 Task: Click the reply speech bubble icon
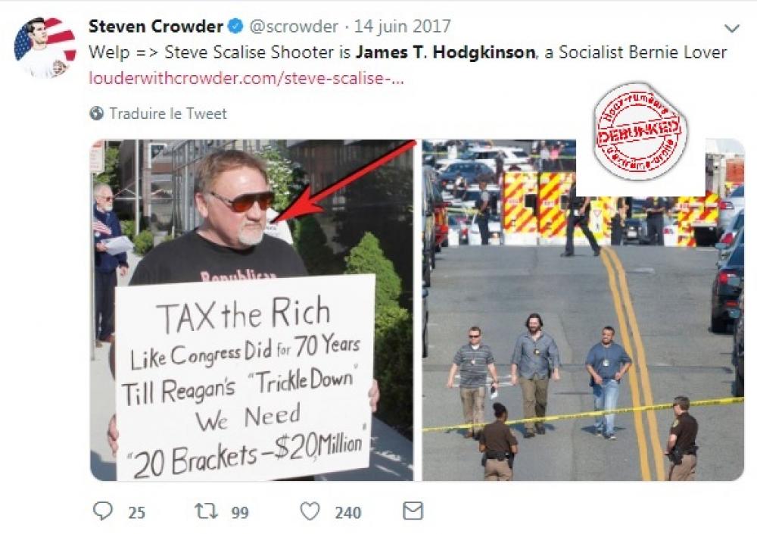click(102, 511)
